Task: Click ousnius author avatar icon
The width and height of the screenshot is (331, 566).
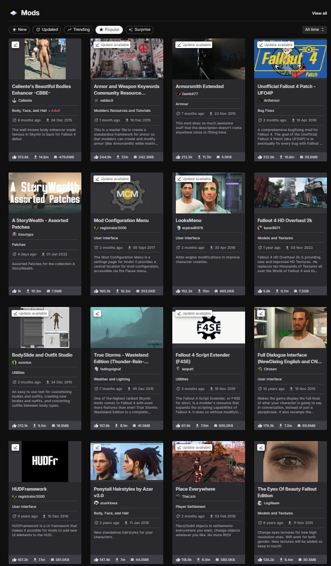Action: (14, 363)
